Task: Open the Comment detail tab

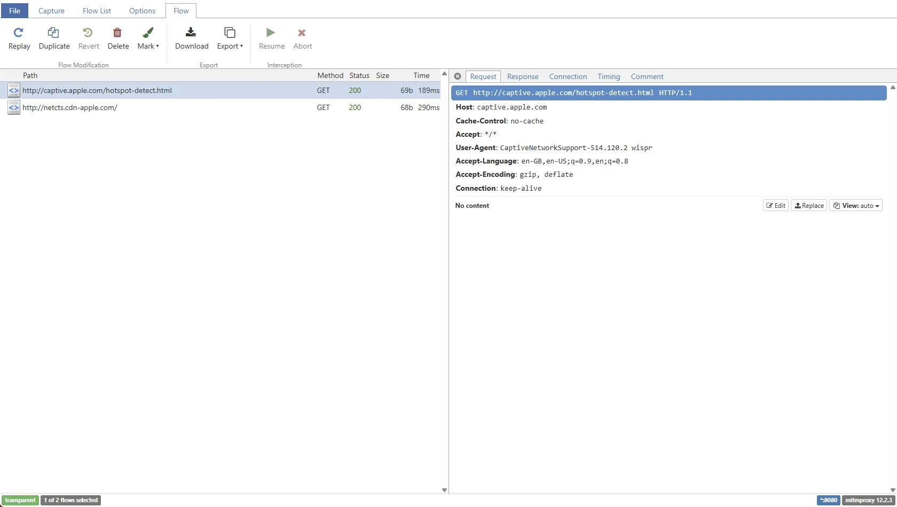Action: [647, 76]
